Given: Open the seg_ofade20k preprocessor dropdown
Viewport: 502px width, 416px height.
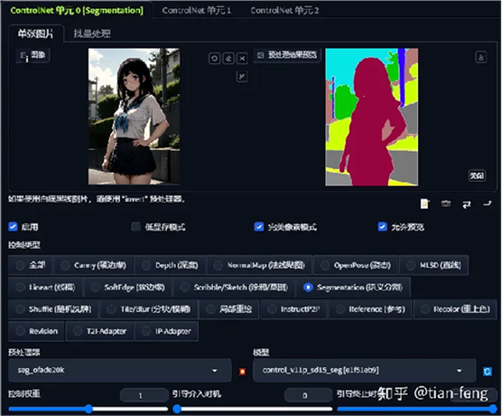Looking at the screenshot, I should [x=120, y=370].
